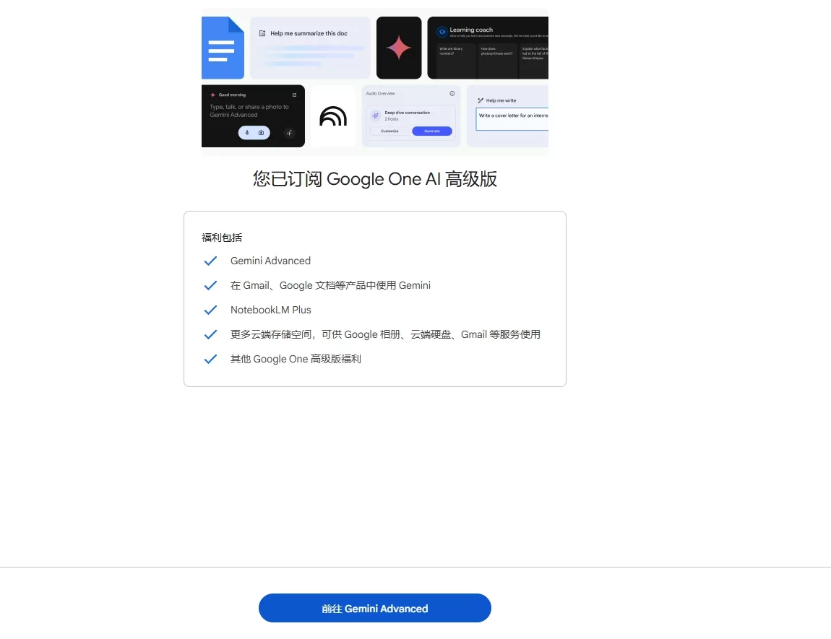Click the checkmark beside 其他 Google One 高级版福利
This screenshot has height=639, width=831.
point(210,359)
